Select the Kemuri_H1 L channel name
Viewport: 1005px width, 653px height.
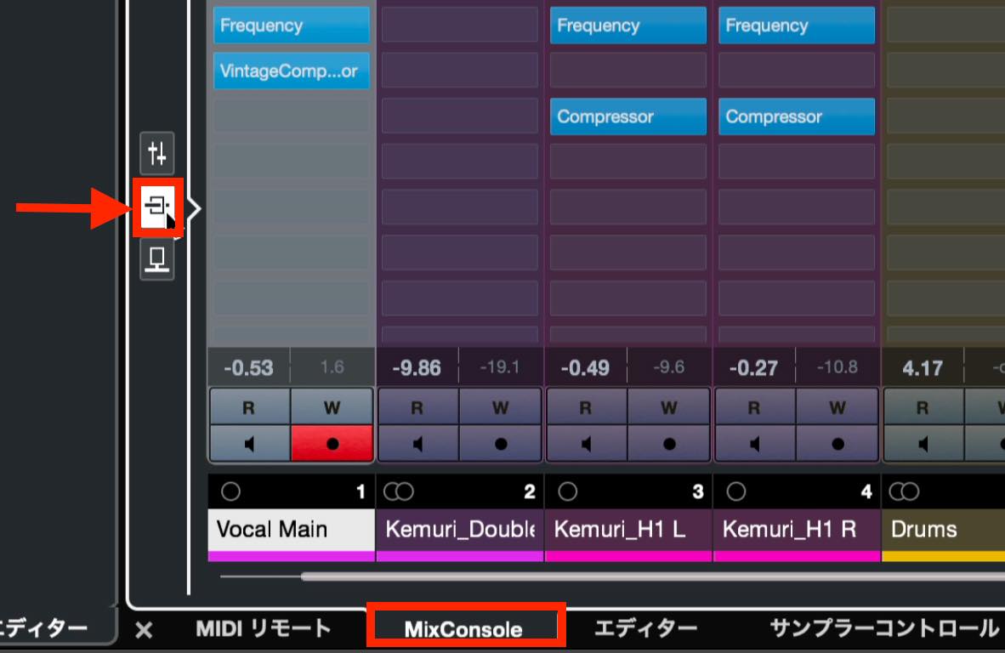pos(628,530)
